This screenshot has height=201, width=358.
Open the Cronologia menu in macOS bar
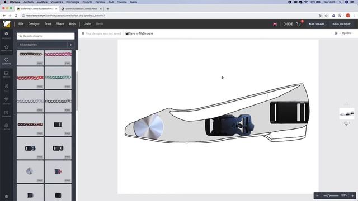(x=73, y=2)
